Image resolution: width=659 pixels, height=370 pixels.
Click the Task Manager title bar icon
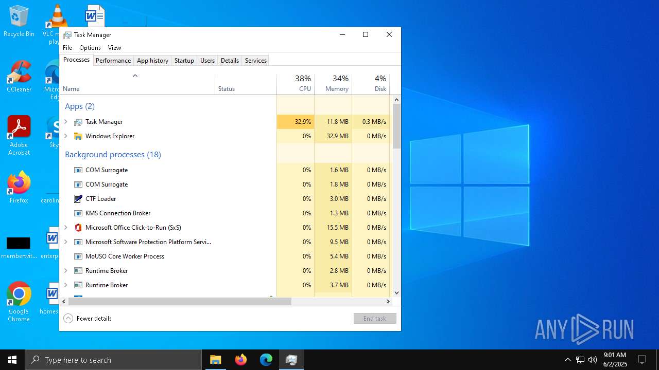[x=67, y=35]
